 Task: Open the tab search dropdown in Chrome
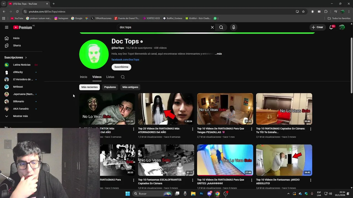[x=4, y=4]
